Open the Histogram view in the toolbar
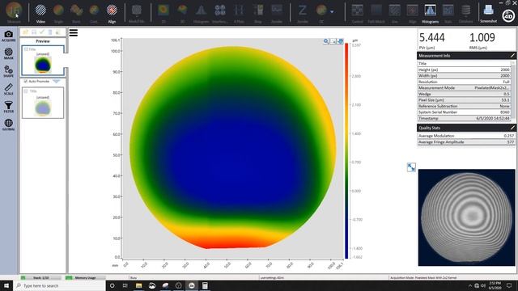Image resolution: width=518 pixels, height=291 pixels. point(201,13)
